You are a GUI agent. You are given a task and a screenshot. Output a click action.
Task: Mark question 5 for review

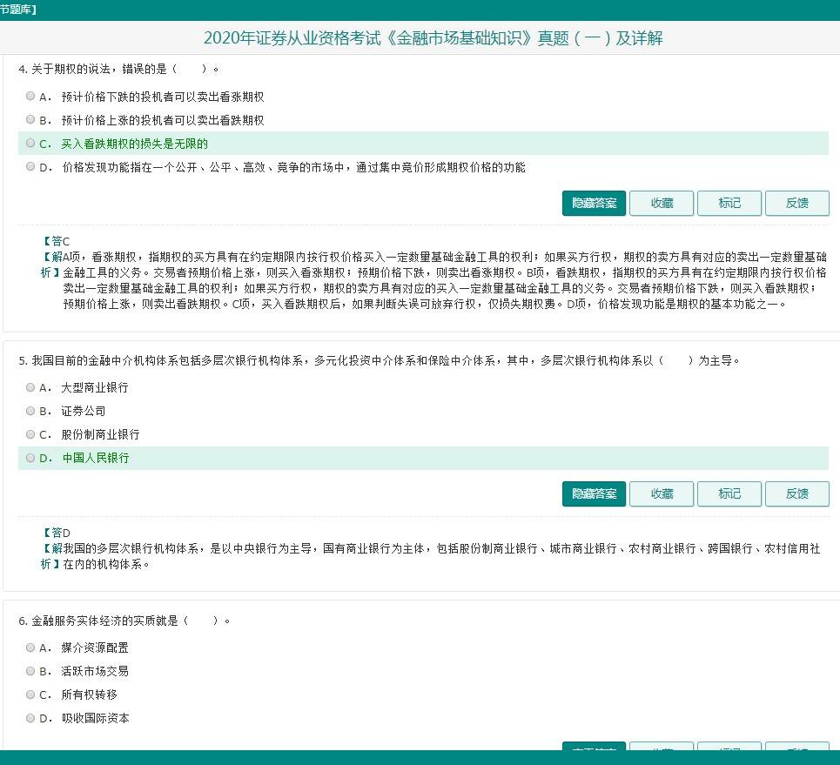pyautogui.click(x=729, y=493)
